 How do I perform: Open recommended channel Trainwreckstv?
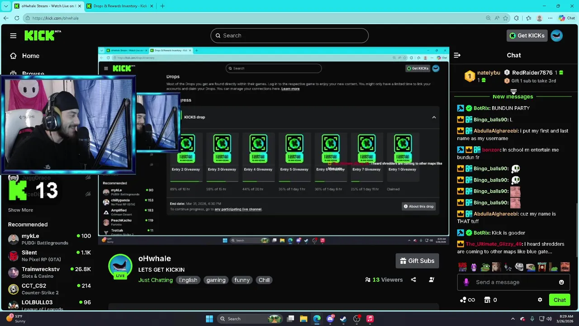(x=49, y=273)
